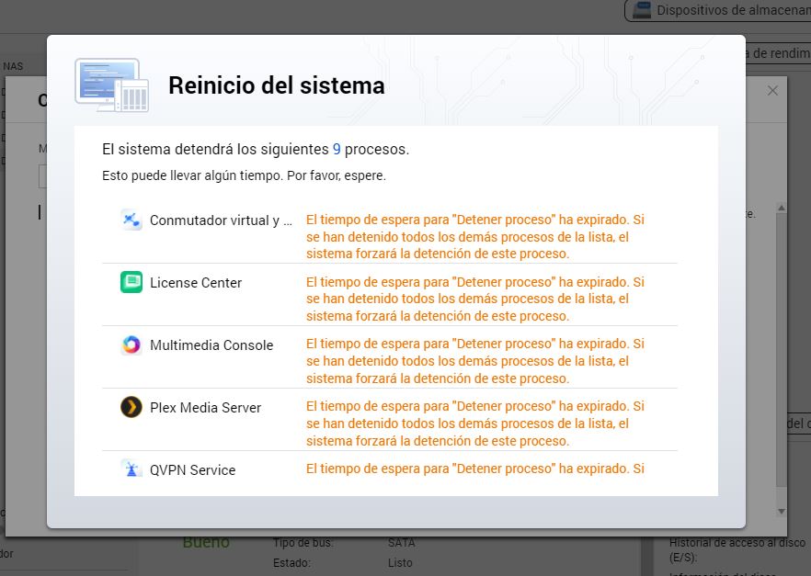Screen dimensions: 811x576
Task: Click the Multimedia Console colorful ring icon
Action: pyautogui.click(x=131, y=344)
